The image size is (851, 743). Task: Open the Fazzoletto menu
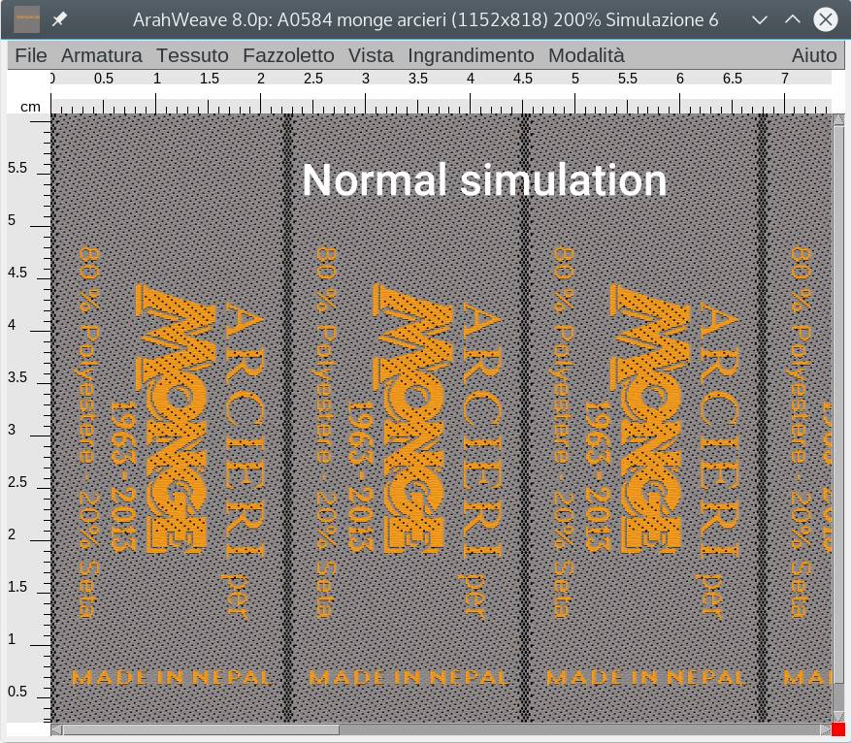click(288, 55)
